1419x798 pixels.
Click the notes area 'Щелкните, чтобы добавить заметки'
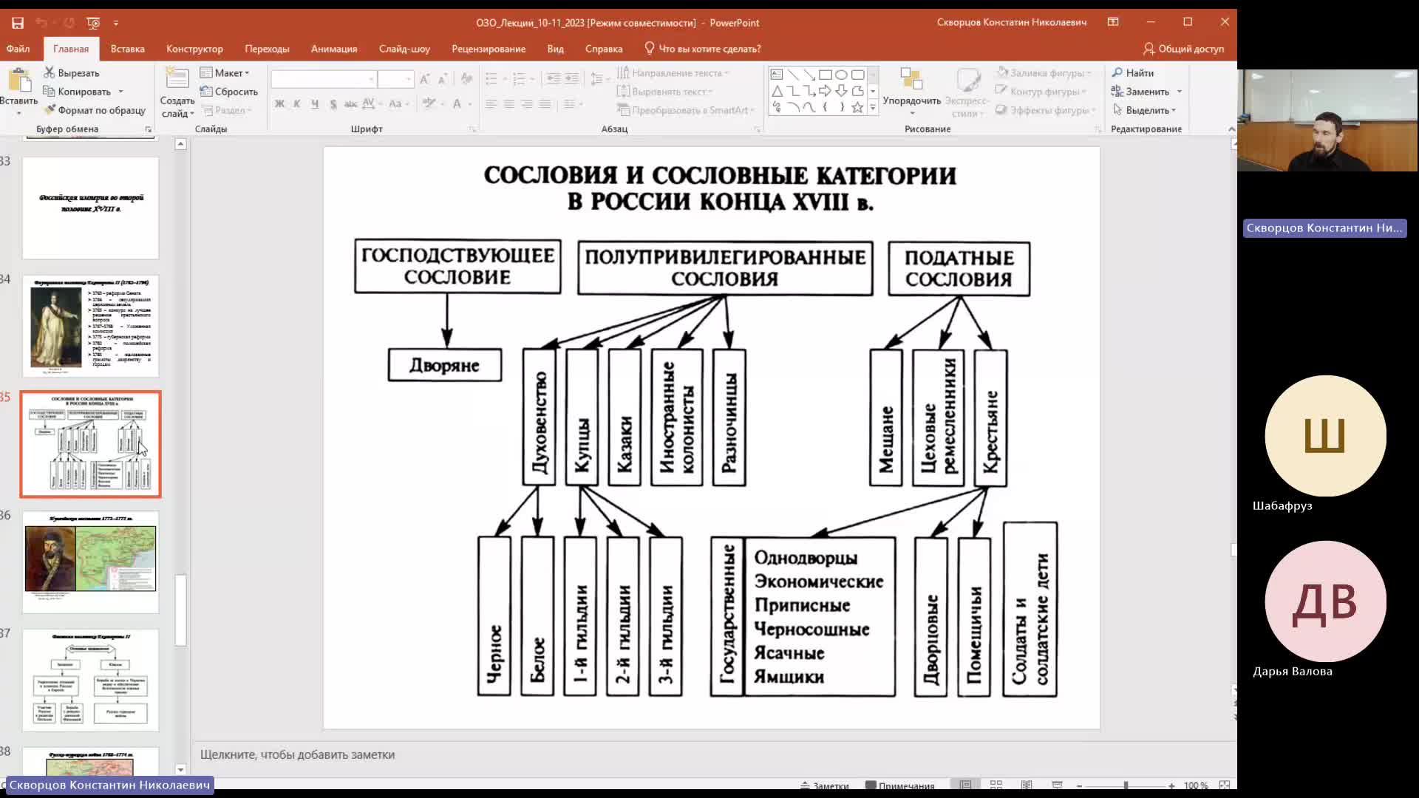[297, 754]
